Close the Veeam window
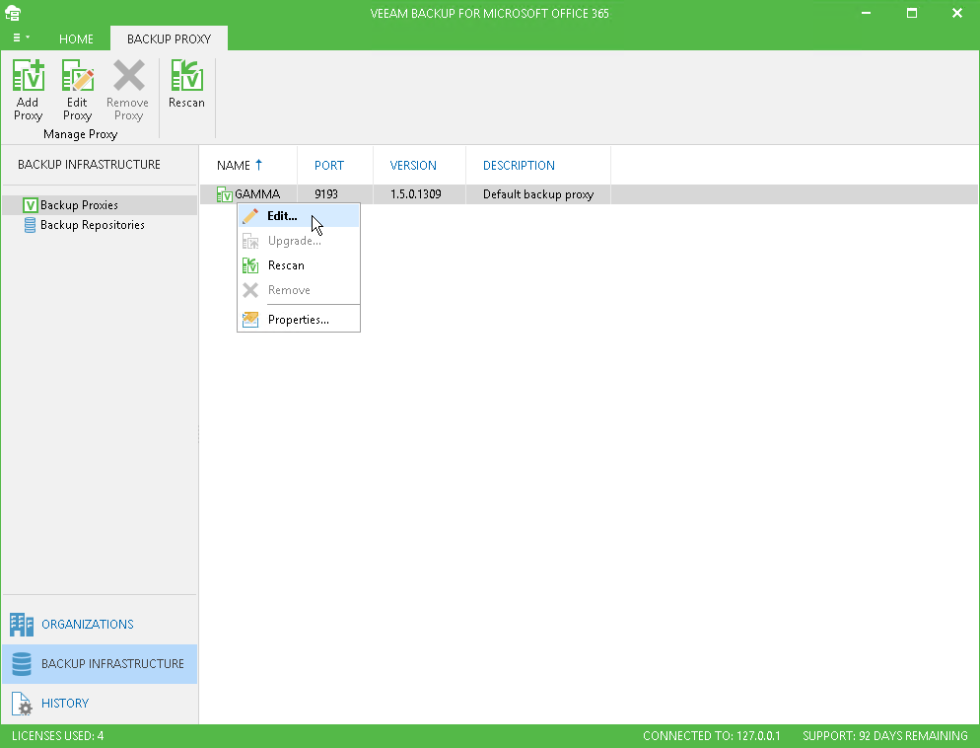The width and height of the screenshot is (980, 748). [x=957, y=13]
